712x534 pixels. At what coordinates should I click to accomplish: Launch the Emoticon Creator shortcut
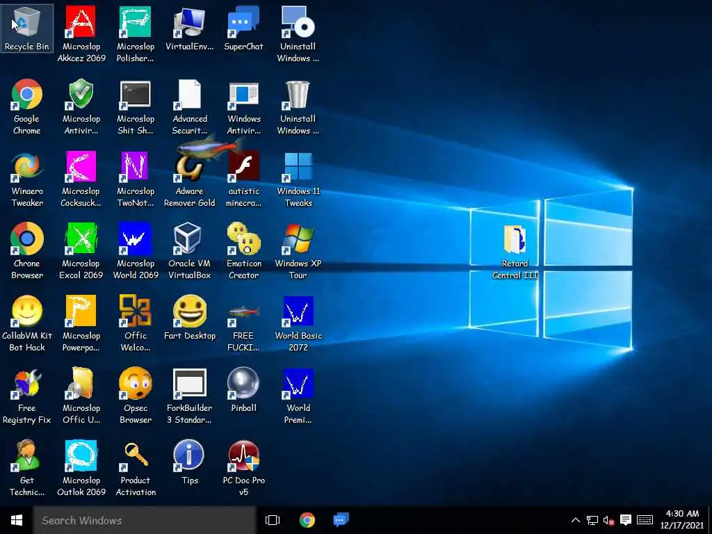(x=243, y=251)
